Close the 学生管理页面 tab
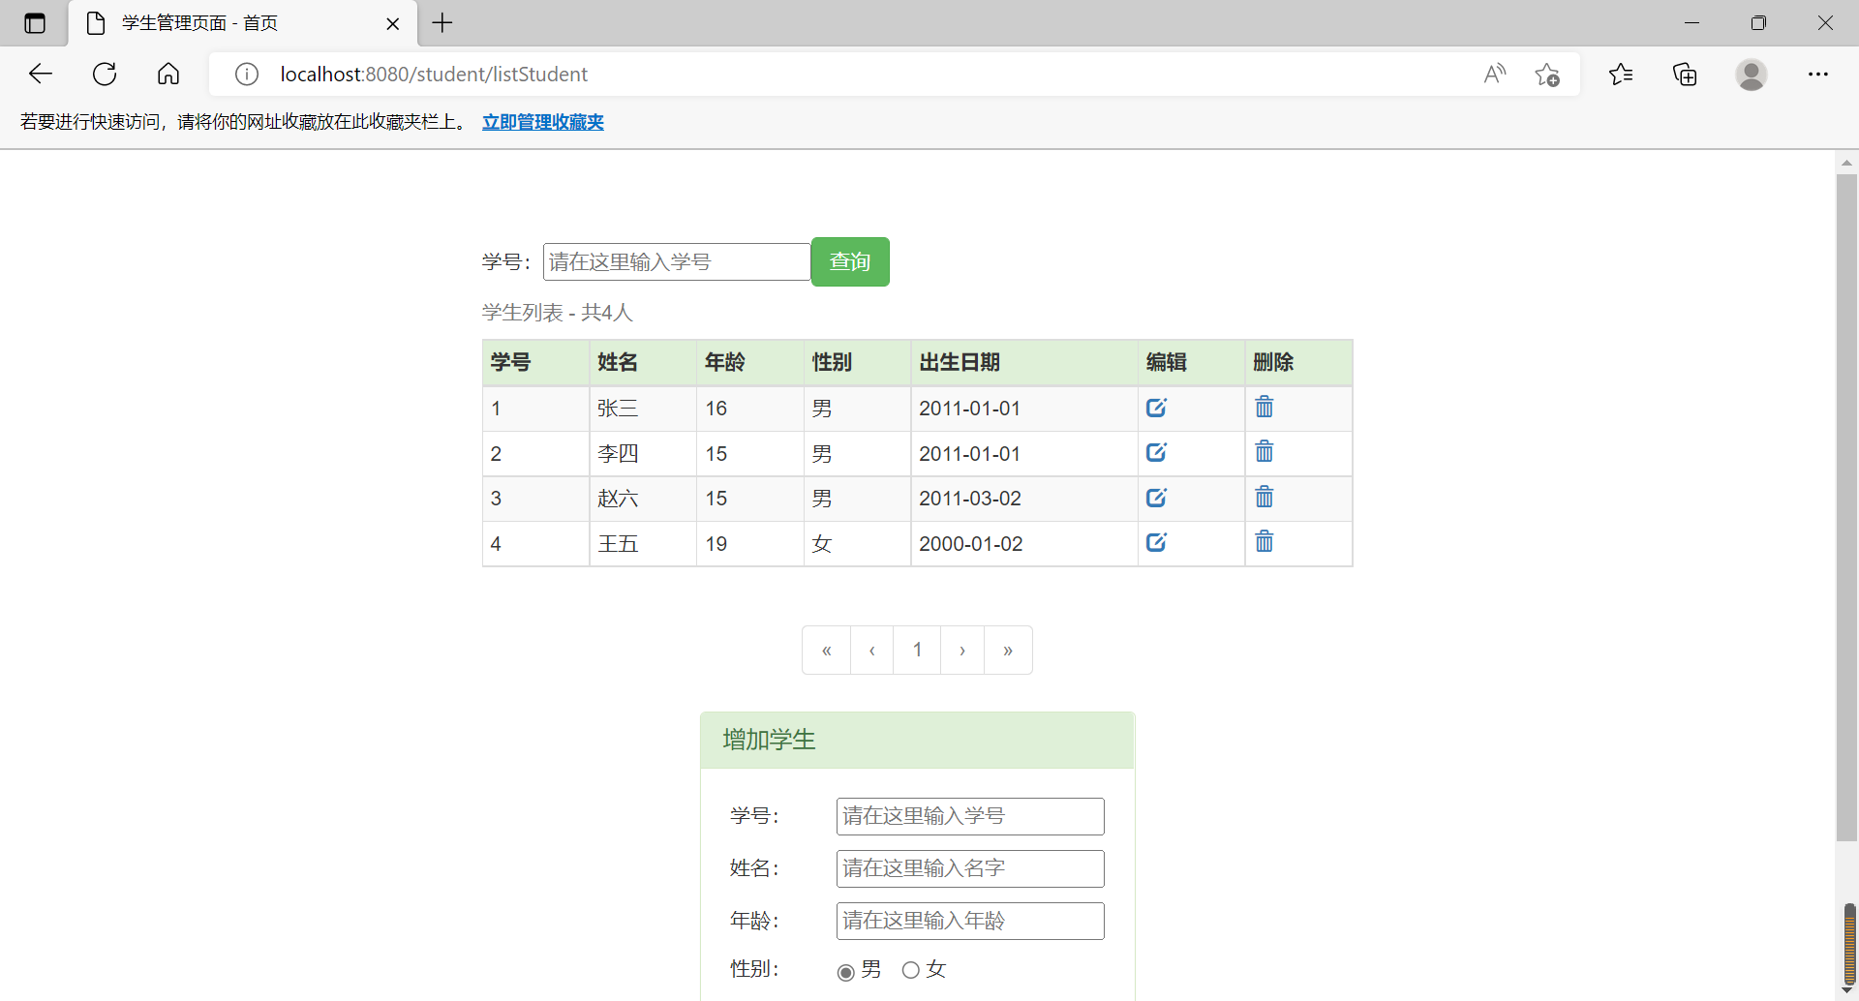Screen dimensions: 1859x1001 click(393, 24)
